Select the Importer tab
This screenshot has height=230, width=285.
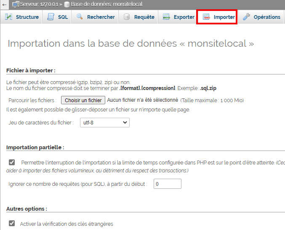217,17
